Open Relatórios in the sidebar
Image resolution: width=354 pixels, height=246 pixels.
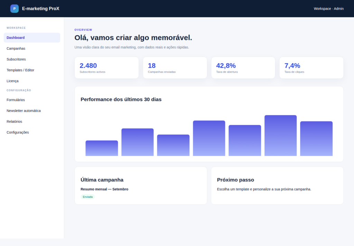pyautogui.click(x=32, y=121)
